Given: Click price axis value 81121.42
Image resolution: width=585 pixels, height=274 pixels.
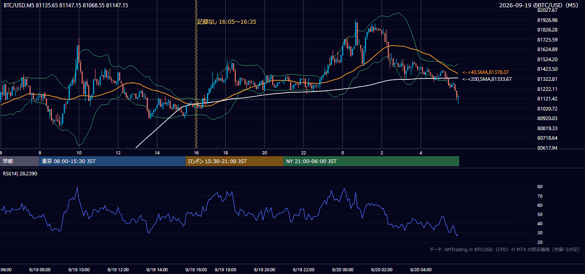Looking at the screenshot, I should 547,99.
